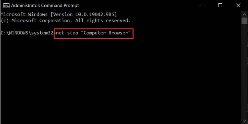This screenshot has height=124, width=248.
Task: Click the "Administrator: Command Prompt" title text
Action: (45, 6)
